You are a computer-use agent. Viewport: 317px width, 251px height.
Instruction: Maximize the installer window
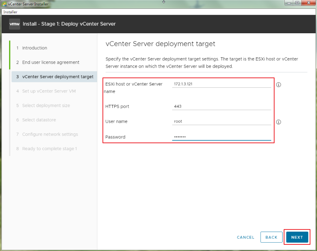(297, 3)
